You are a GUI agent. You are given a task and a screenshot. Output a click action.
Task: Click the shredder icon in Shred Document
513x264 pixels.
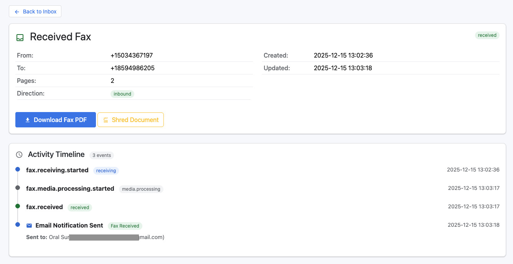[106, 120]
